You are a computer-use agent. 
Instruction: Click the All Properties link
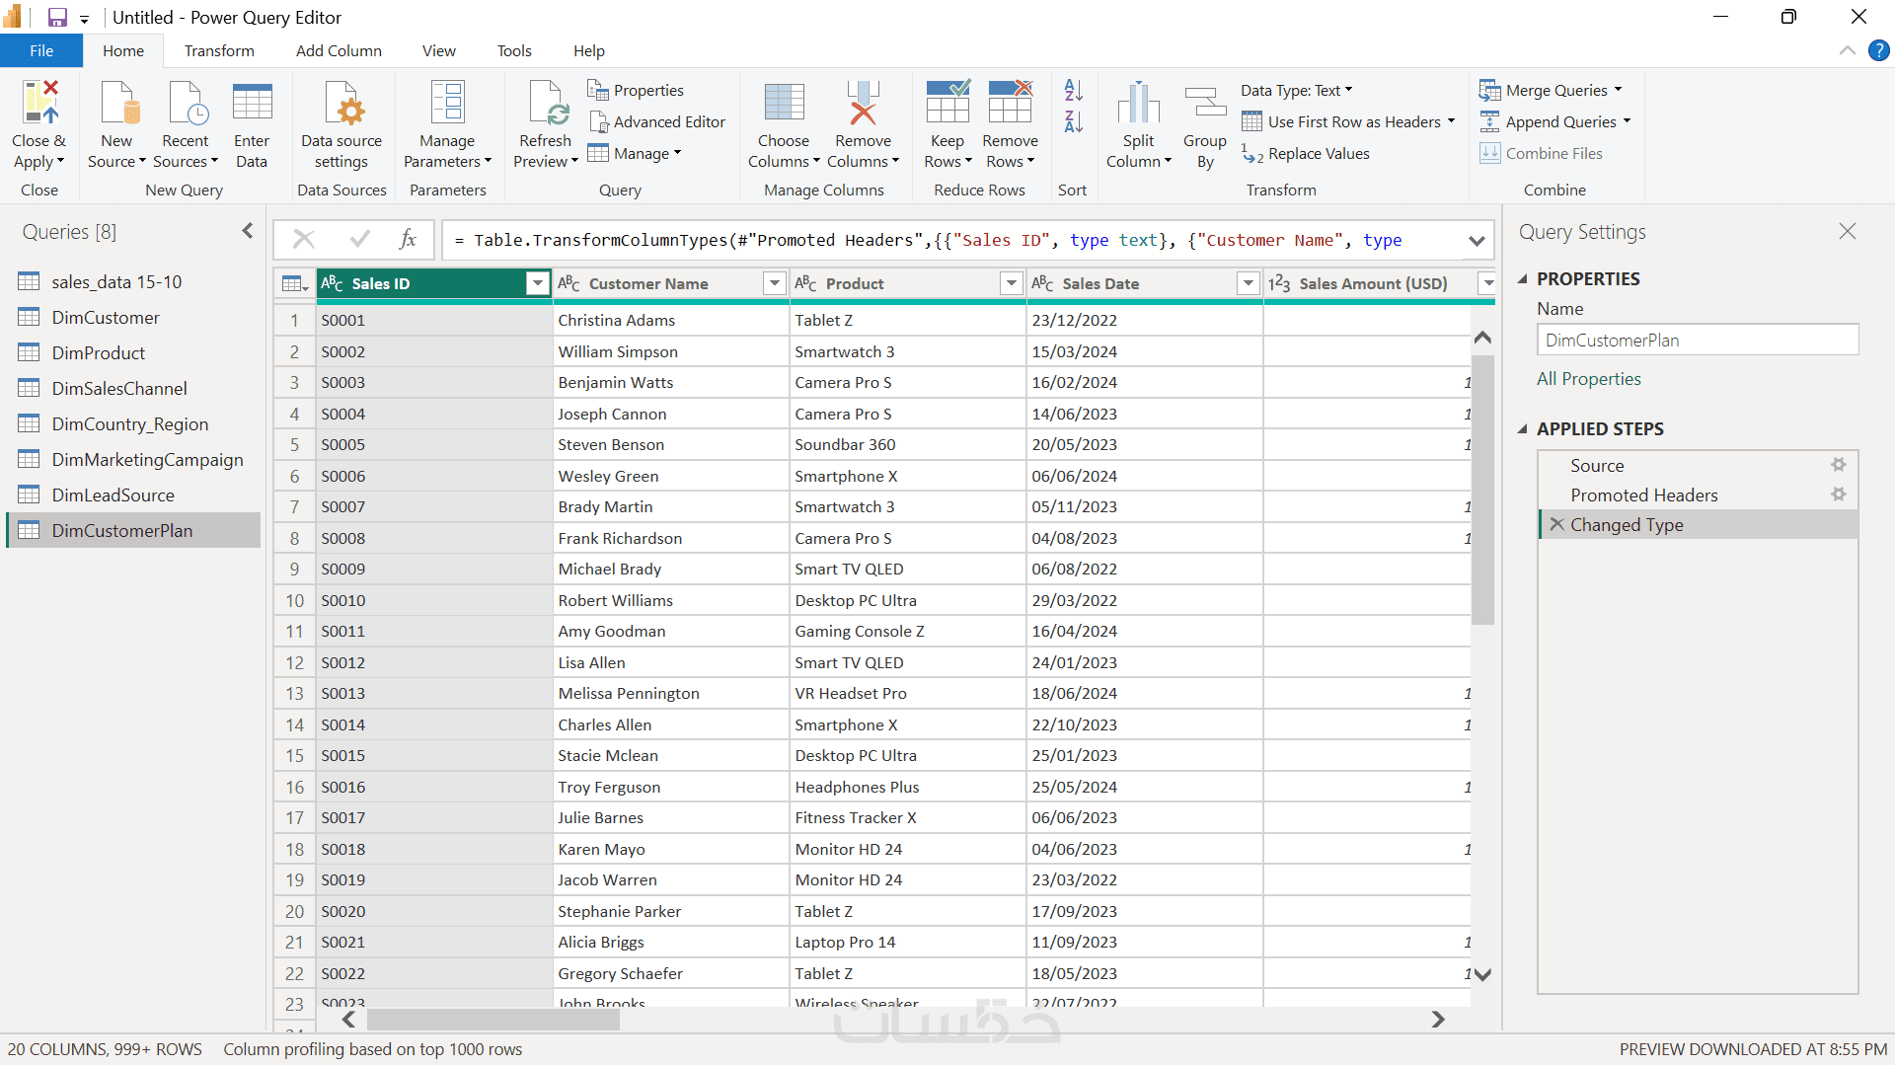tap(1588, 379)
